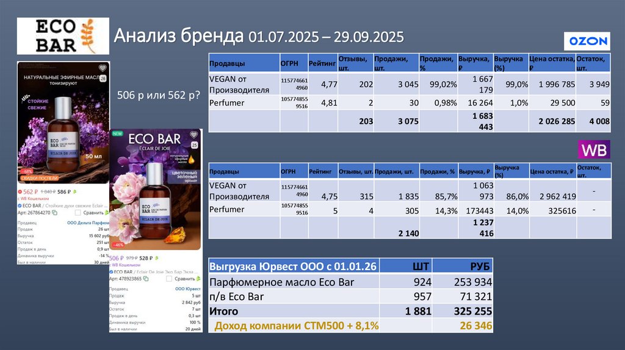Click the Итого total 325 255
This screenshot has height=350, width=625.
[473, 312]
